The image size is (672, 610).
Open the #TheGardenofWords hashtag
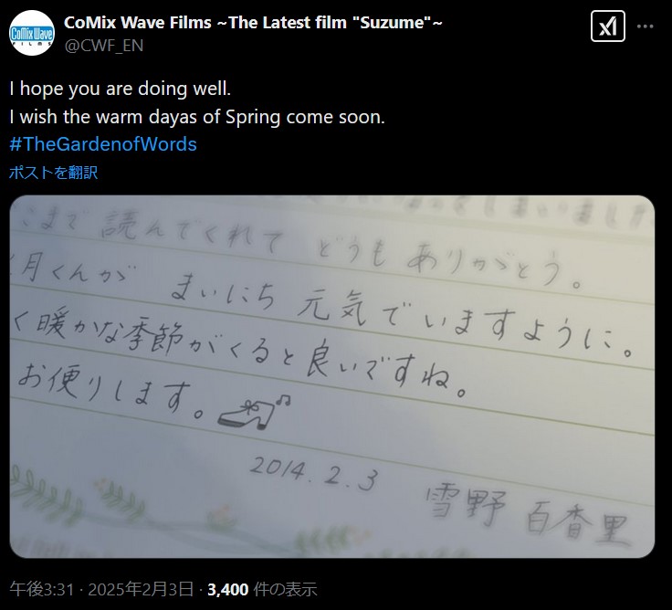point(103,144)
